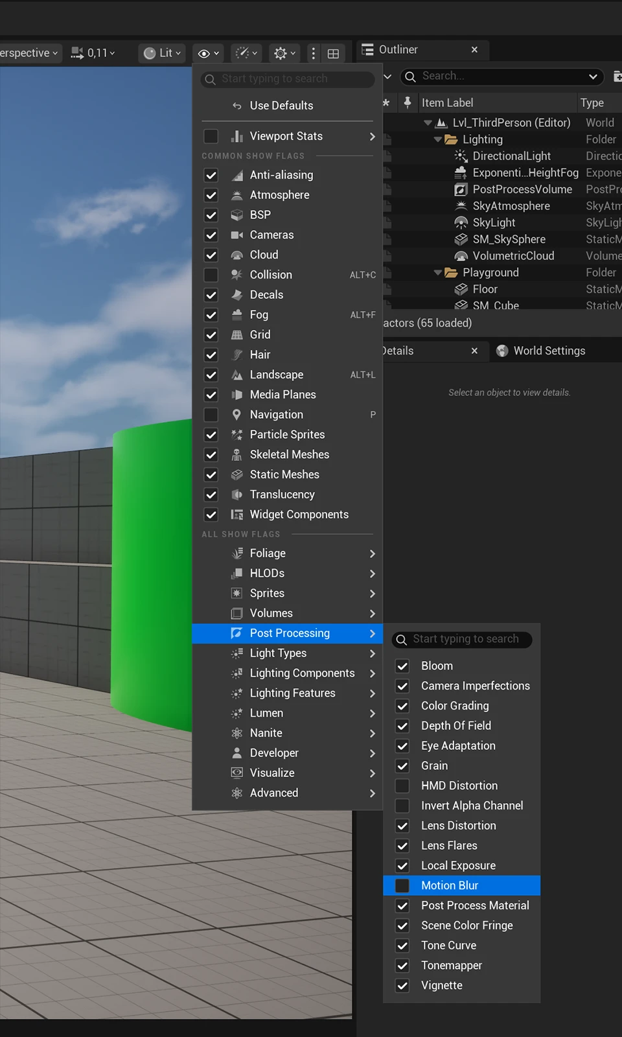Image resolution: width=622 pixels, height=1037 pixels.
Task: Close the Outliner tab
Action: pyautogui.click(x=474, y=50)
